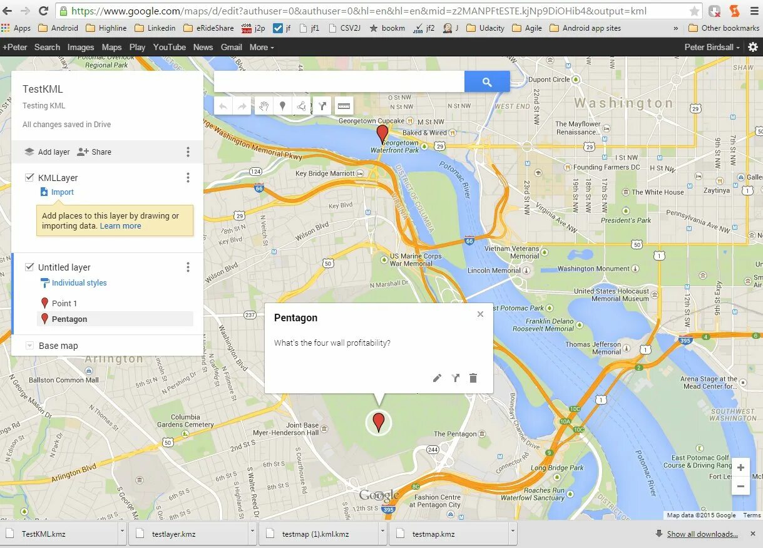
Task: Open News in Google bar
Action: [x=203, y=47]
